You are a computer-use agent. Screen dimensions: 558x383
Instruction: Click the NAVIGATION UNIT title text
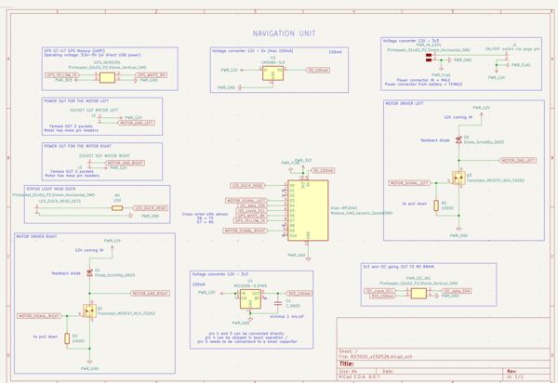pyautogui.click(x=284, y=33)
